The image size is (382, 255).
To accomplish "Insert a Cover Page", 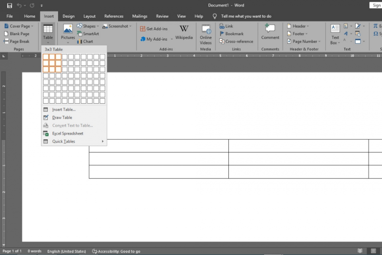I will click(19, 26).
